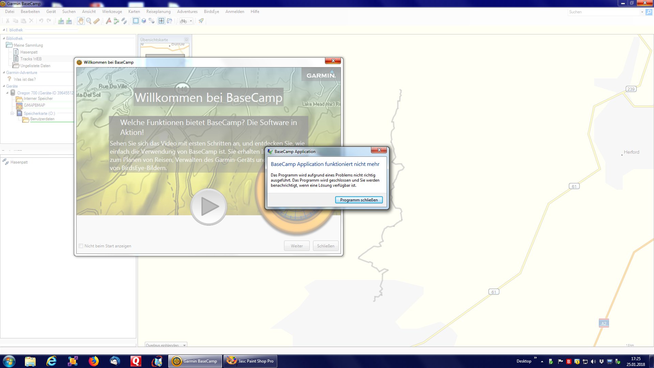Click the Programm schließen button
Viewport: 654px width, 368px height.
359,200
